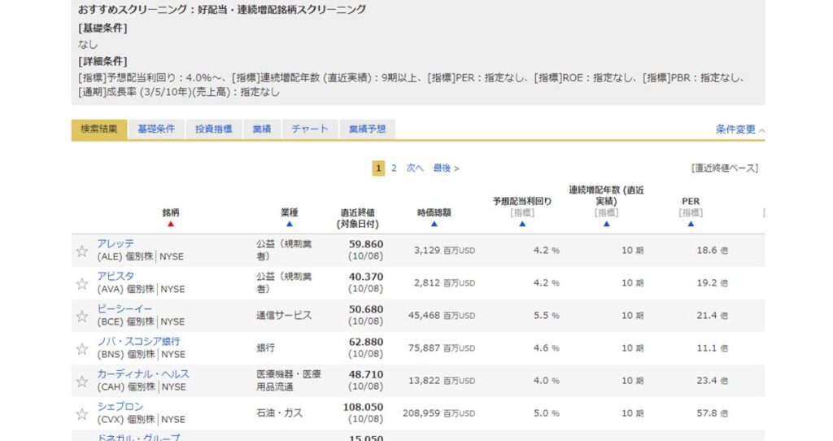The width and height of the screenshot is (833, 441).
Task: Click 45,468 百万USD market cap
Action: (x=442, y=316)
